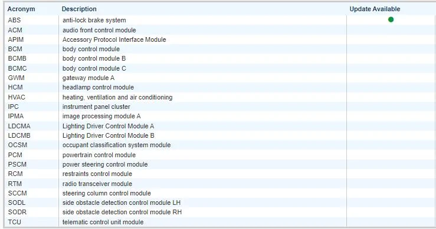This screenshot has width=436, height=229.
Task: Click the green update dot for ABS
Action: pyautogui.click(x=391, y=19)
